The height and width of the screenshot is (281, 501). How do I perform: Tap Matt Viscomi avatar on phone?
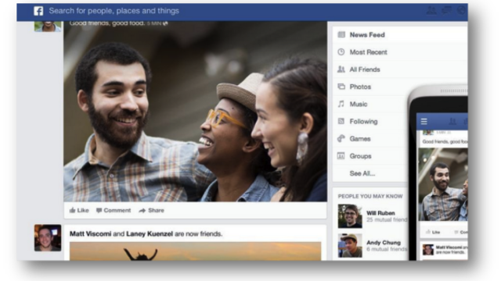tap(428, 250)
